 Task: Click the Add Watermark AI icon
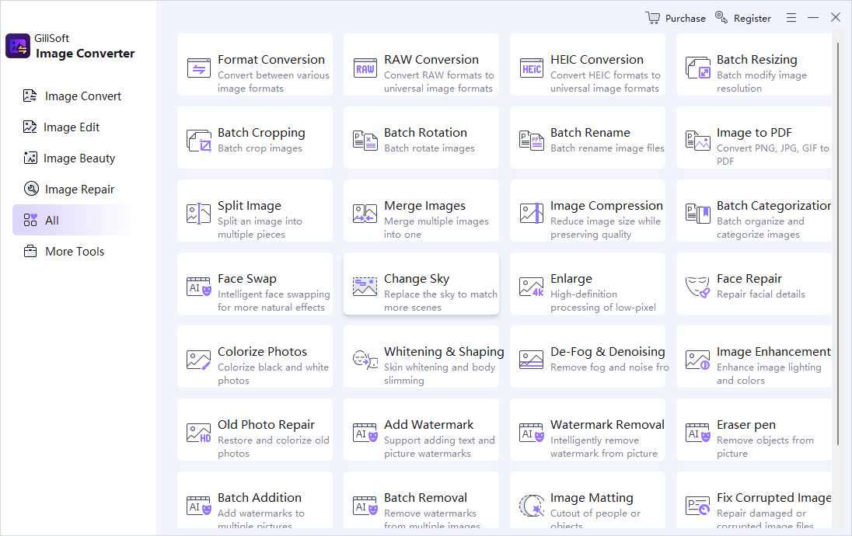365,433
